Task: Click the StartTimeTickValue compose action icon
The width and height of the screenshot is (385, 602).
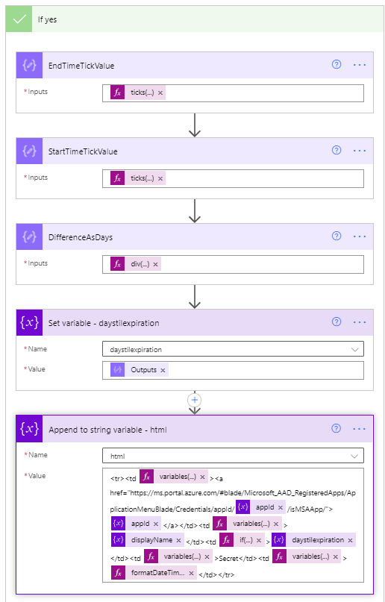Action: (x=29, y=151)
